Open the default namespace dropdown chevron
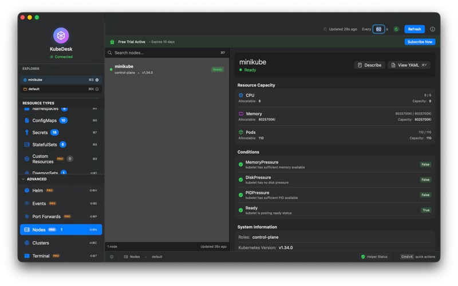 pyautogui.click(x=97, y=89)
